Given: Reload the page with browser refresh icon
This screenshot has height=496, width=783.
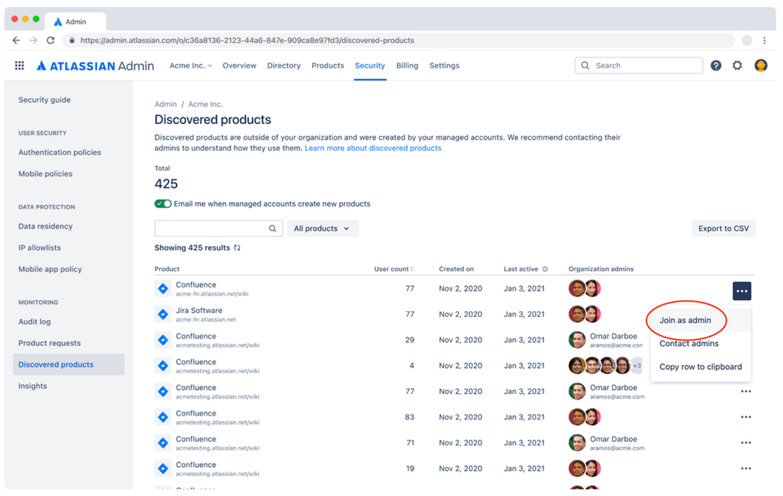Looking at the screenshot, I should (51, 40).
